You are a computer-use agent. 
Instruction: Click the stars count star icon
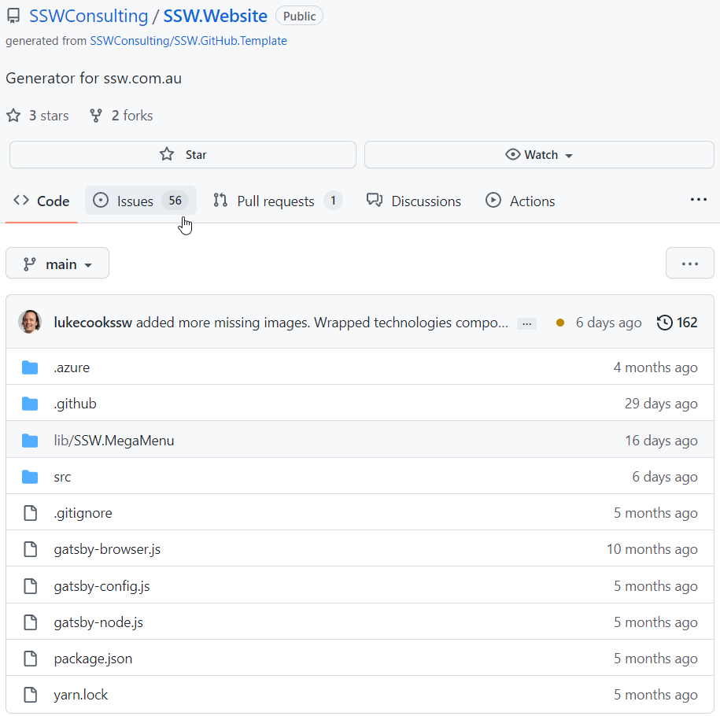pyautogui.click(x=13, y=116)
